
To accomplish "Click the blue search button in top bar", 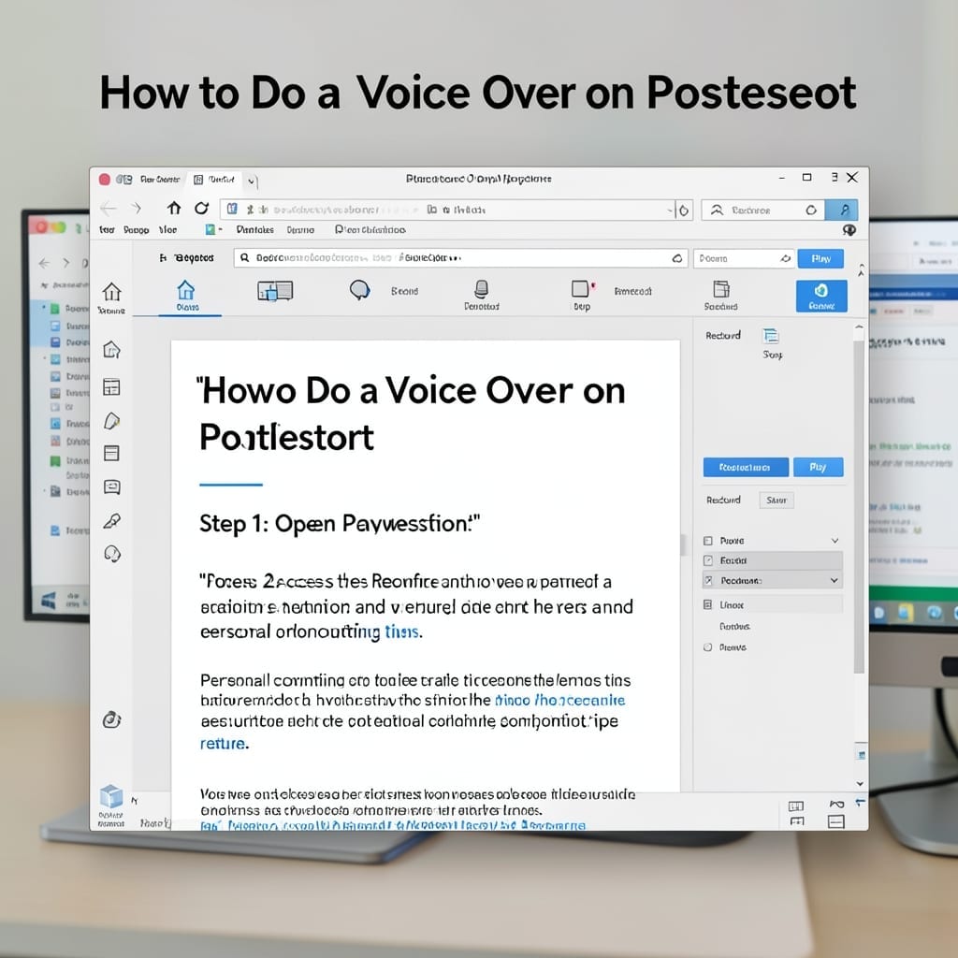I will pos(841,210).
